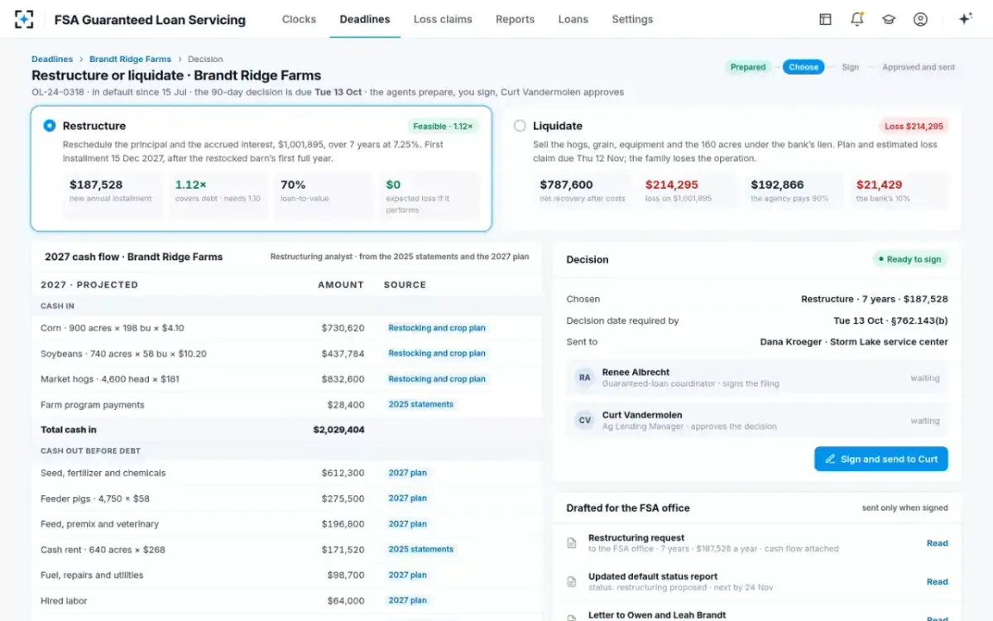The image size is (993, 621).
Task: Open the notifications bell
Action: coord(857,19)
